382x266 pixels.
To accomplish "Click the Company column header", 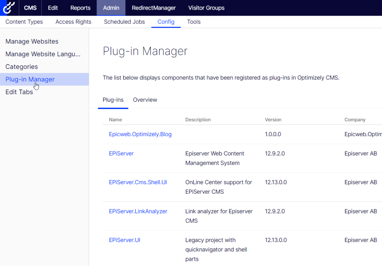I will tap(355, 120).
